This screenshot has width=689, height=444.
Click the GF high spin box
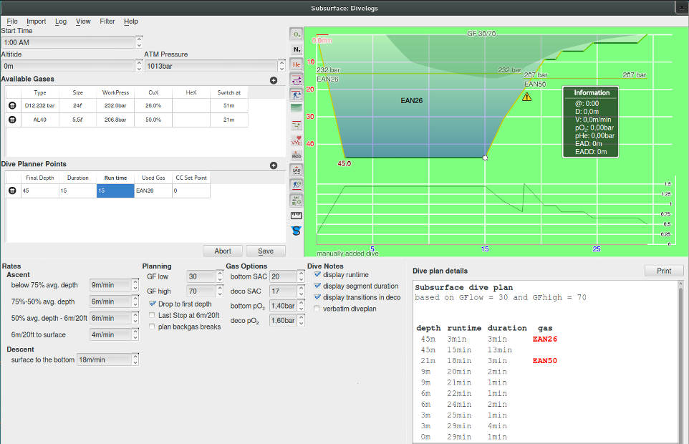pyautogui.click(x=205, y=291)
